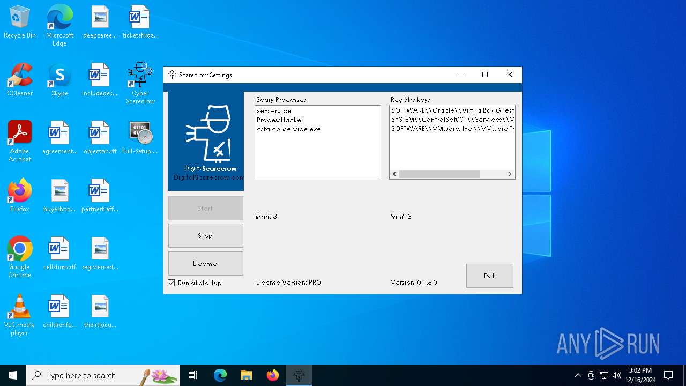Viewport: 686px width, 386px height.
Task: Select the Oracle VirtualBox registry key row
Action: [x=452, y=110]
